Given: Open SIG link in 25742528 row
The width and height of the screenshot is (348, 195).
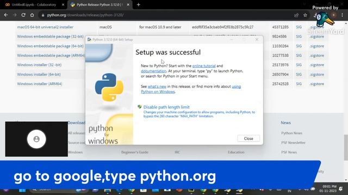Looking at the screenshot, I should point(299,84).
